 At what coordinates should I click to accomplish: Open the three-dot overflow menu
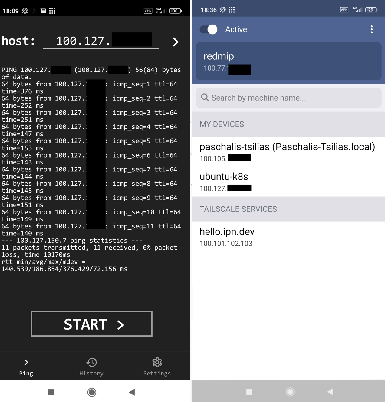(x=371, y=29)
